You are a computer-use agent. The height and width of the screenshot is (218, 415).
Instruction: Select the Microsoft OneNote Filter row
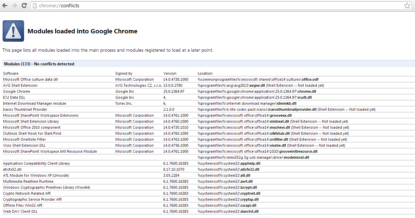coord(24,139)
